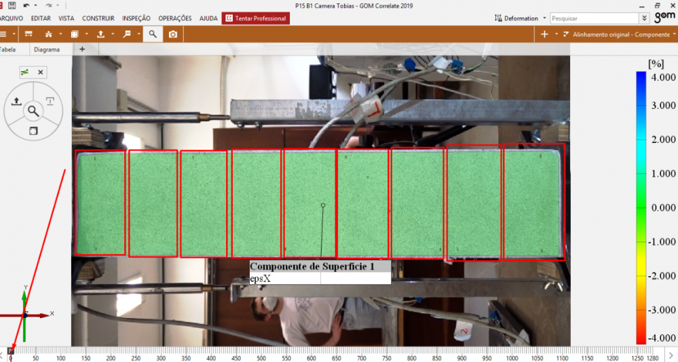Click the Pesquisar search field
The width and height of the screenshot is (678, 362).
click(x=594, y=18)
